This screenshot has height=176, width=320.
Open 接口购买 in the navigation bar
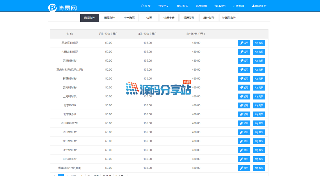pos(182,6)
